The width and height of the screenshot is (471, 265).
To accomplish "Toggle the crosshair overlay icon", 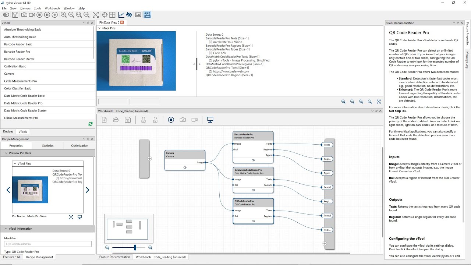I will click(105, 15).
